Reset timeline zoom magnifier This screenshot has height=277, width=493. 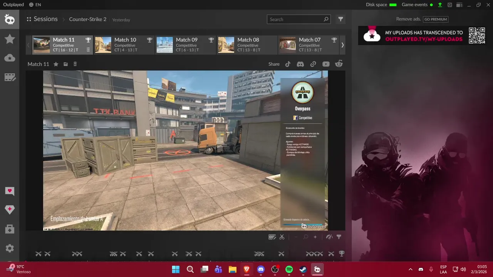click(x=305, y=237)
